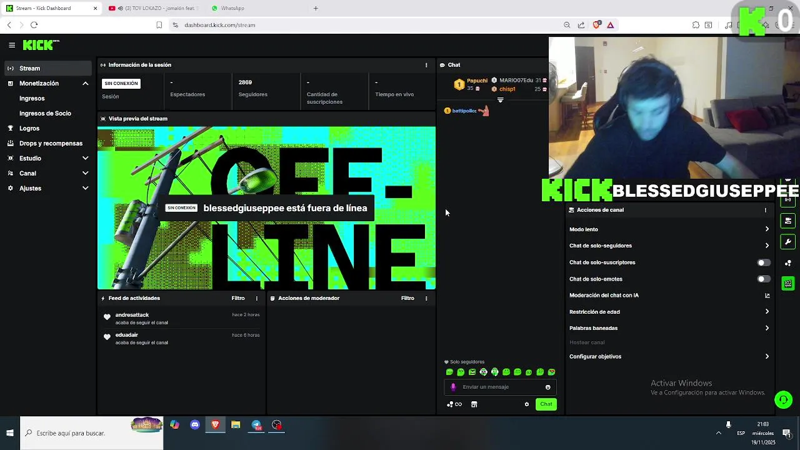Open File Explorer from the taskbar

236,425
